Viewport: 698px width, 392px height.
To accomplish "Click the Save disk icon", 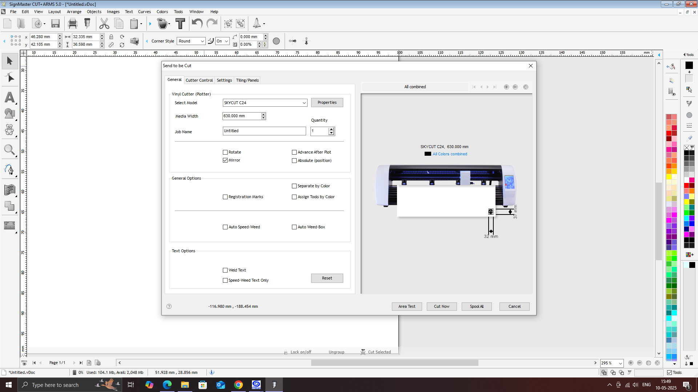I will pos(55,24).
